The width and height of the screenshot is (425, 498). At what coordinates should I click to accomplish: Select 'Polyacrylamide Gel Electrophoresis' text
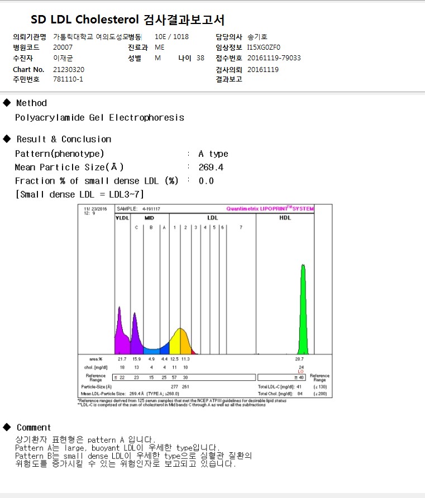[99, 118]
